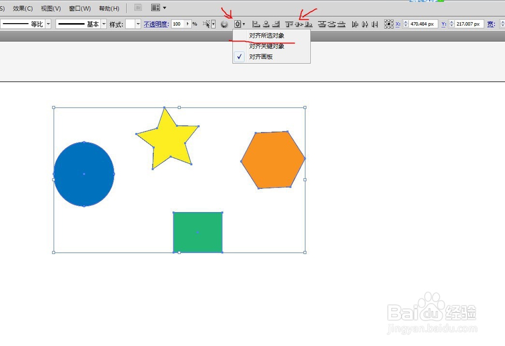Click the Bridge (Br) icon
505x346 pixels.
[x=138, y=8]
